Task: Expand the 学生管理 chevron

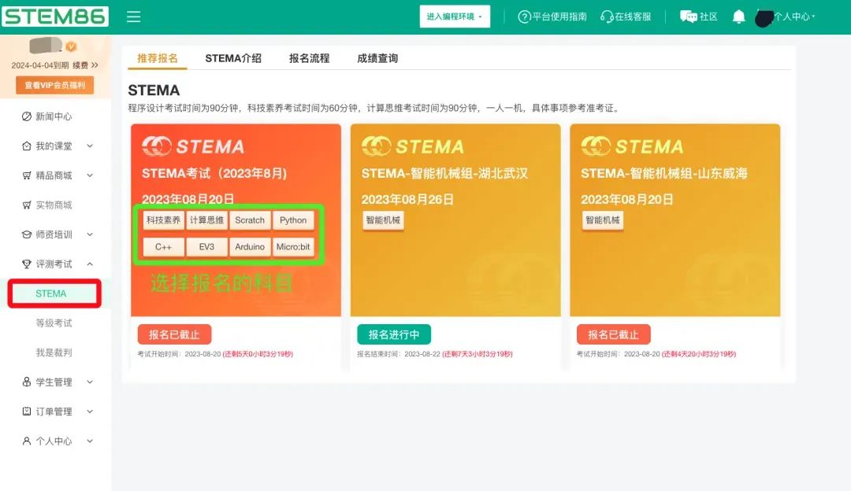Action: [x=90, y=382]
